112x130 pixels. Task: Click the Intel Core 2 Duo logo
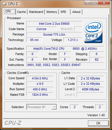tap(93, 32)
